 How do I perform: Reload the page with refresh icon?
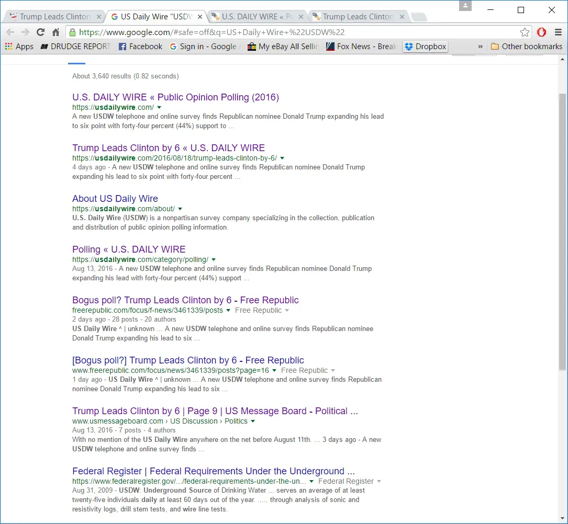point(40,32)
